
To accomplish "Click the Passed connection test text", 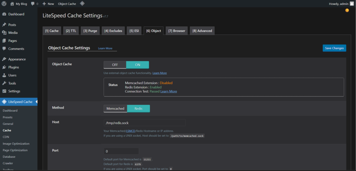I will coord(155,91).
